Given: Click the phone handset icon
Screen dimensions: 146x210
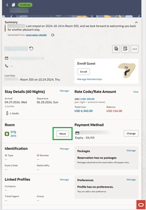Looking at the screenshot, I should tap(7, 66).
